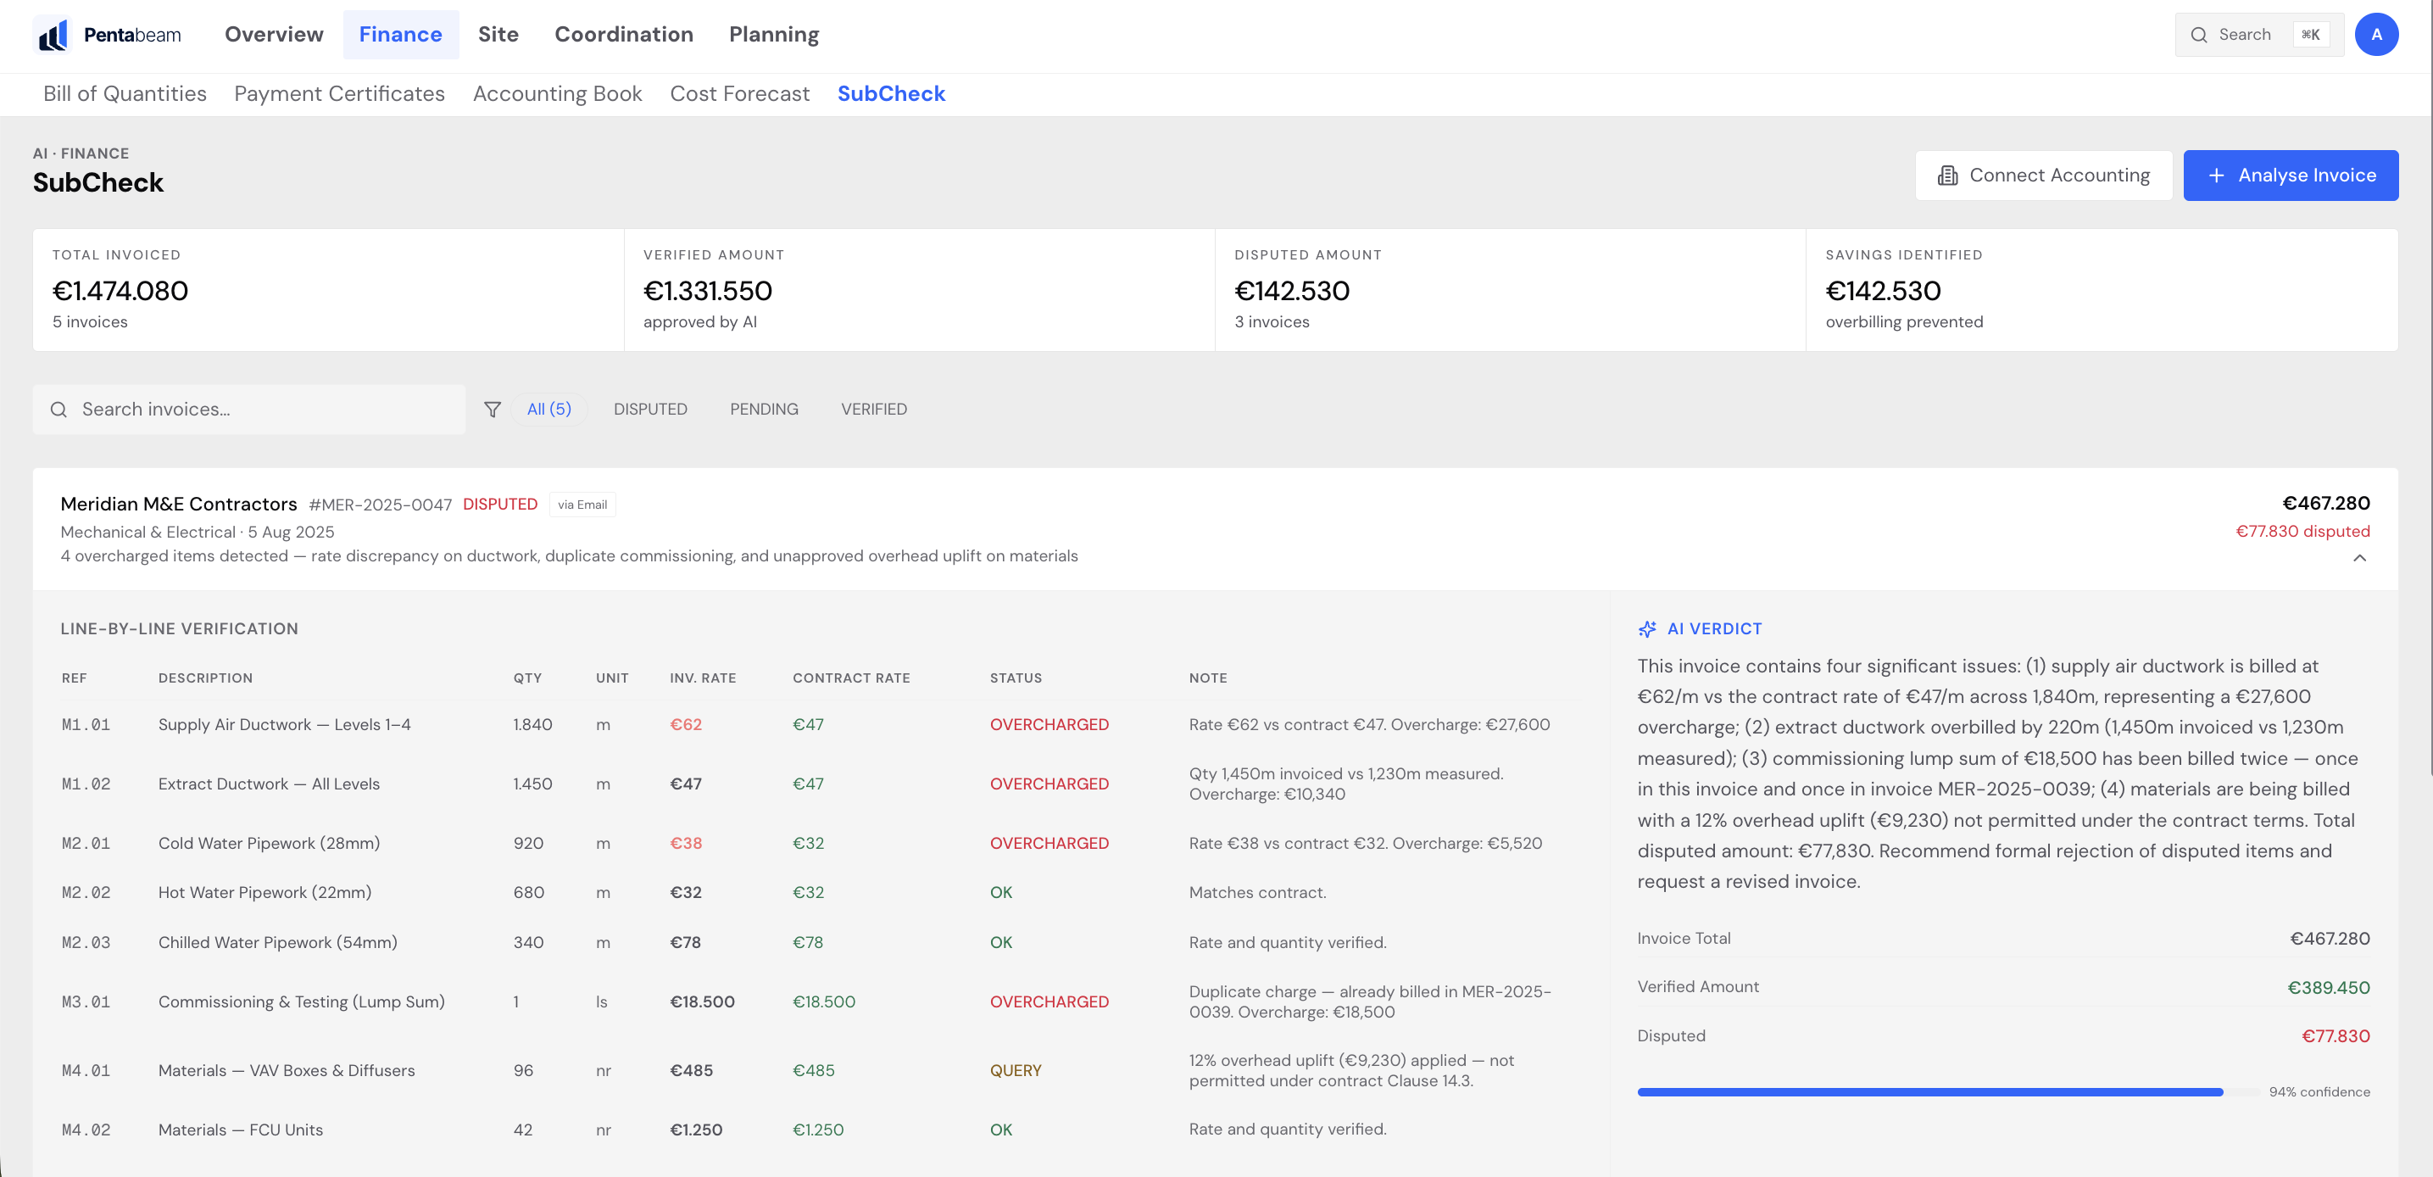Click the QUERY status in row M4.01
Screen dimensions: 2433x1177
click(x=1016, y=1070)
